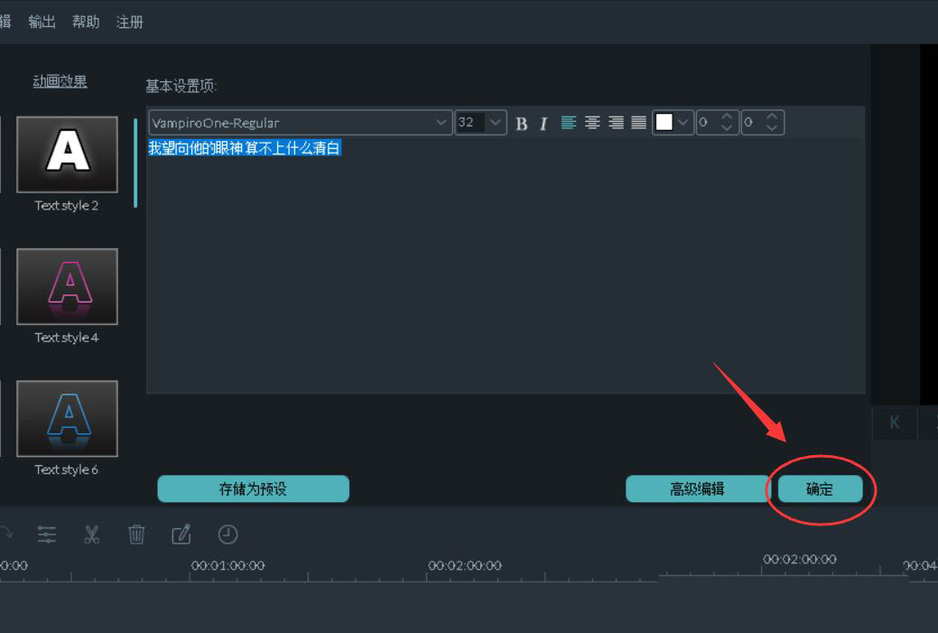Toggle italic formatting for the subtitle text
Image resolution: width=938 pixels, height=633 pixels.
tap(543, 123)
